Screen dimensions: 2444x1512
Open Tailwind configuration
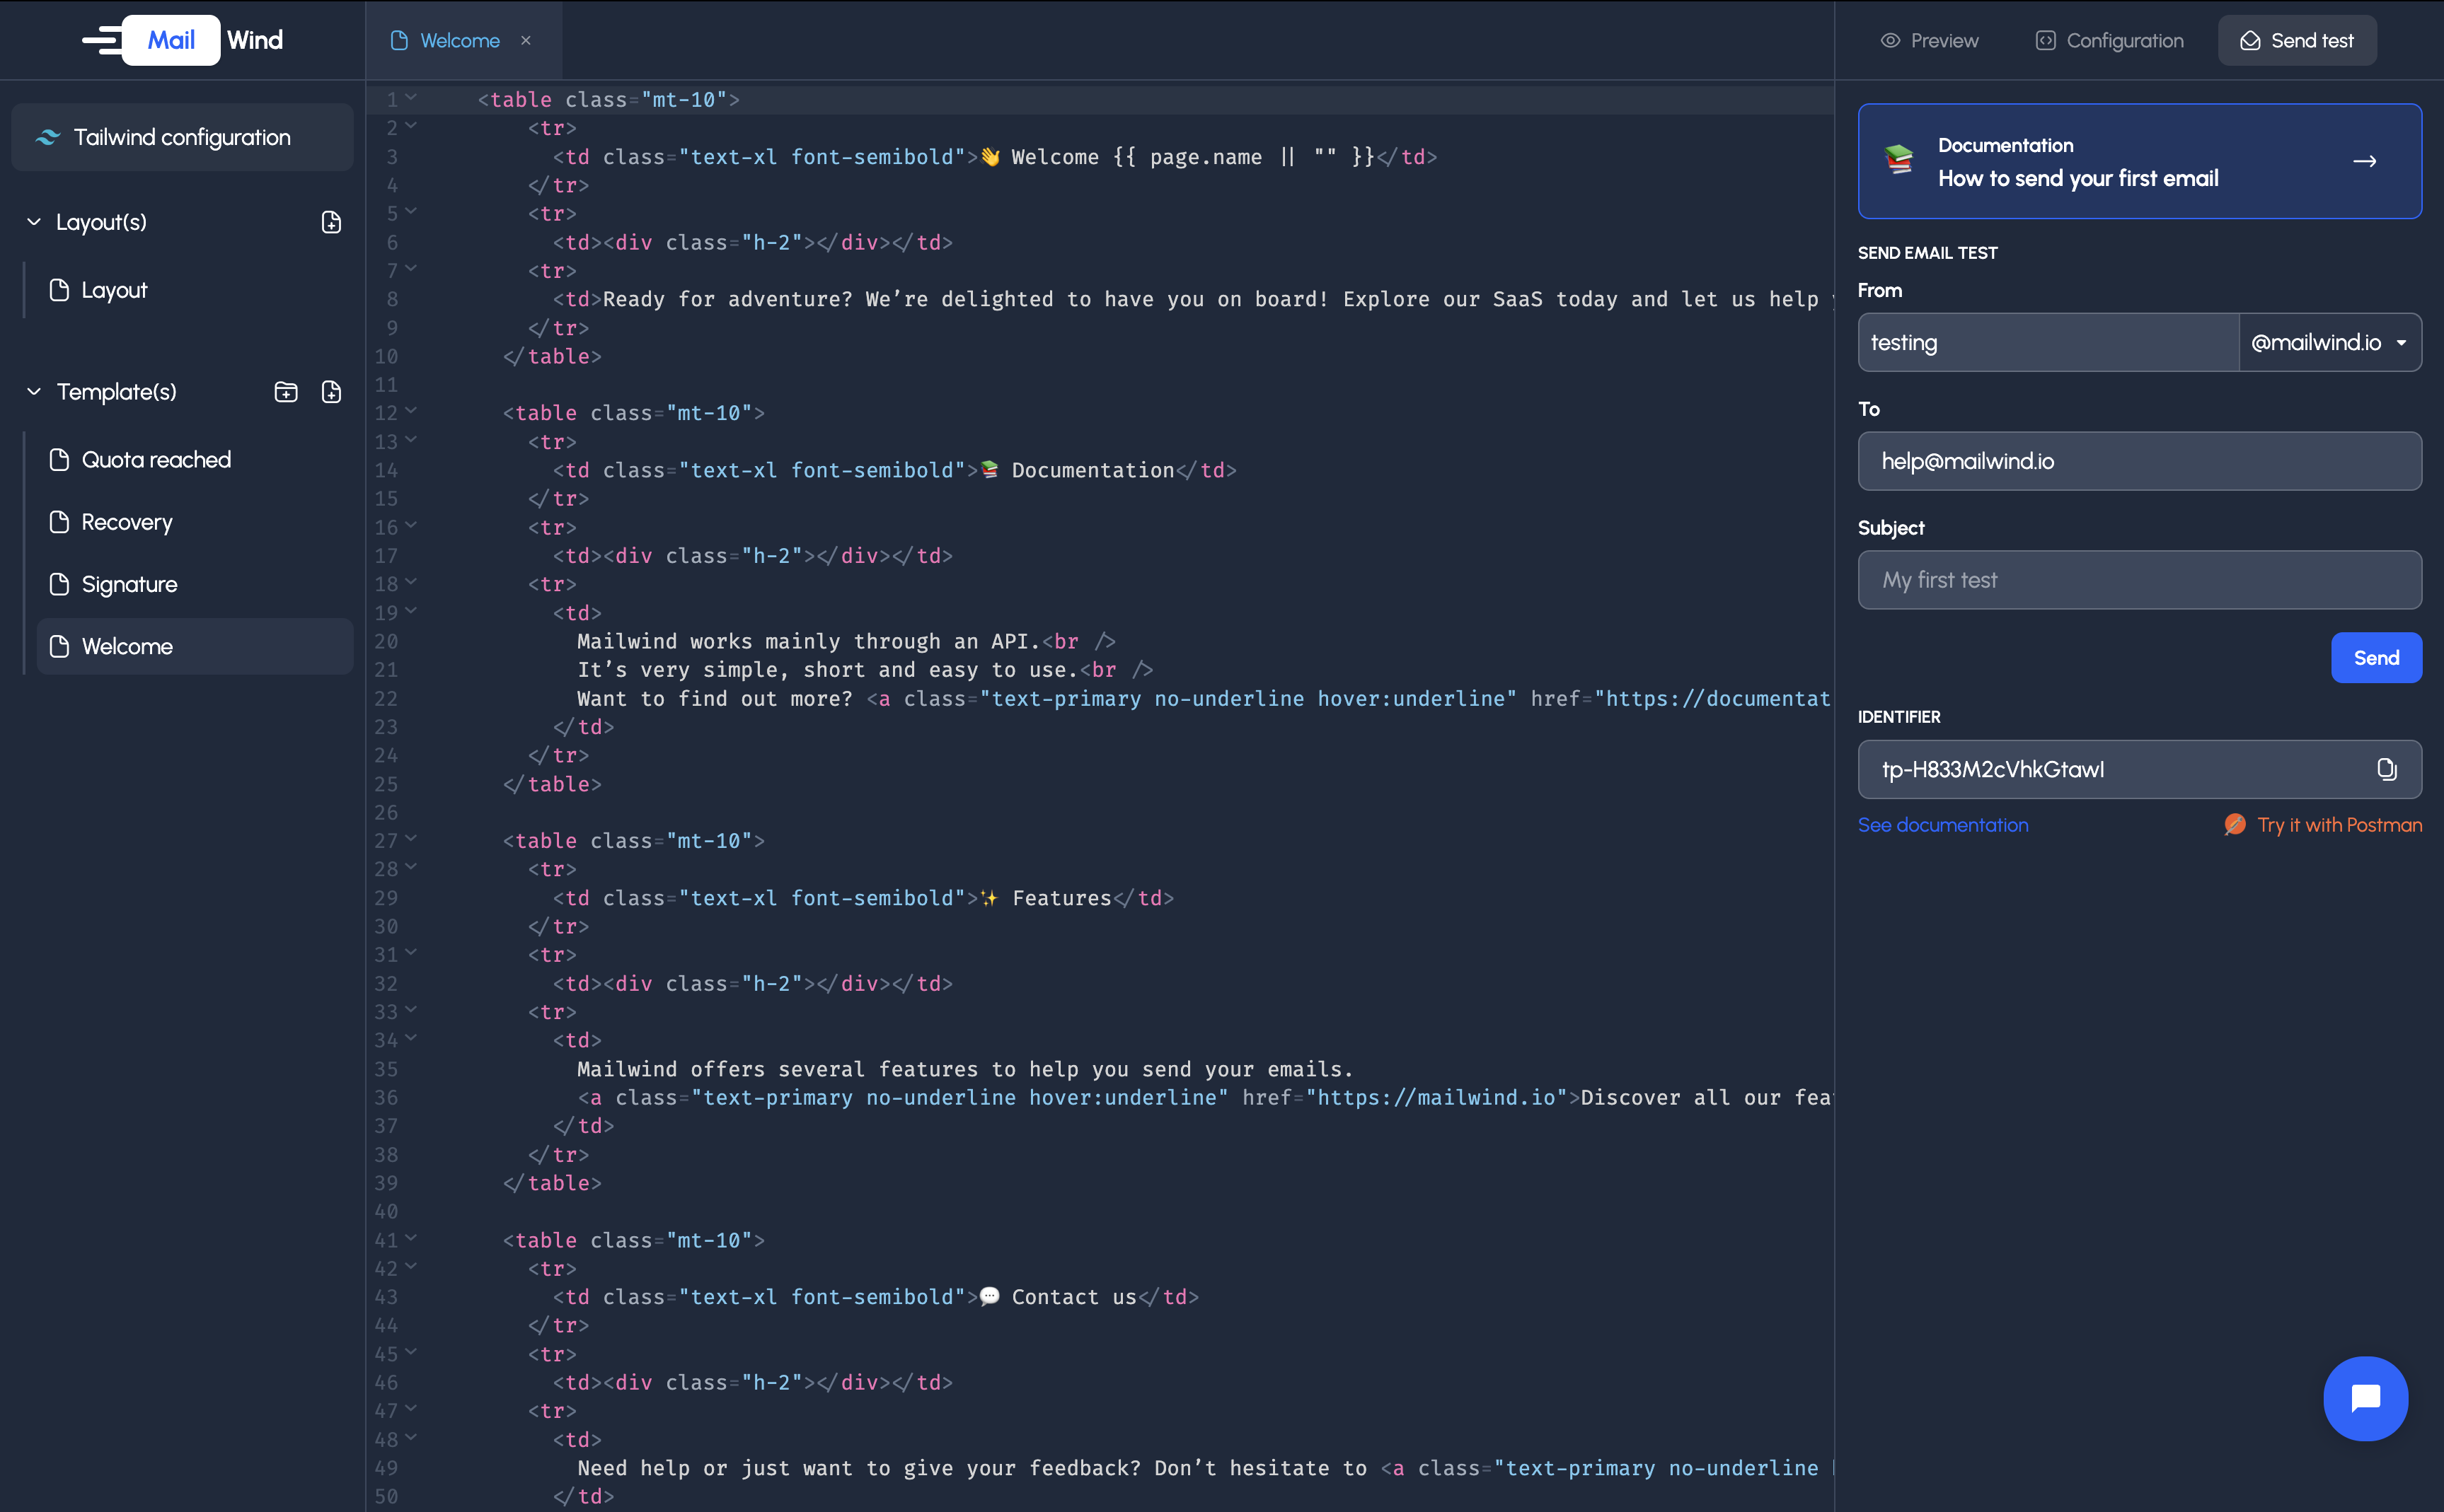click(182, 137)
